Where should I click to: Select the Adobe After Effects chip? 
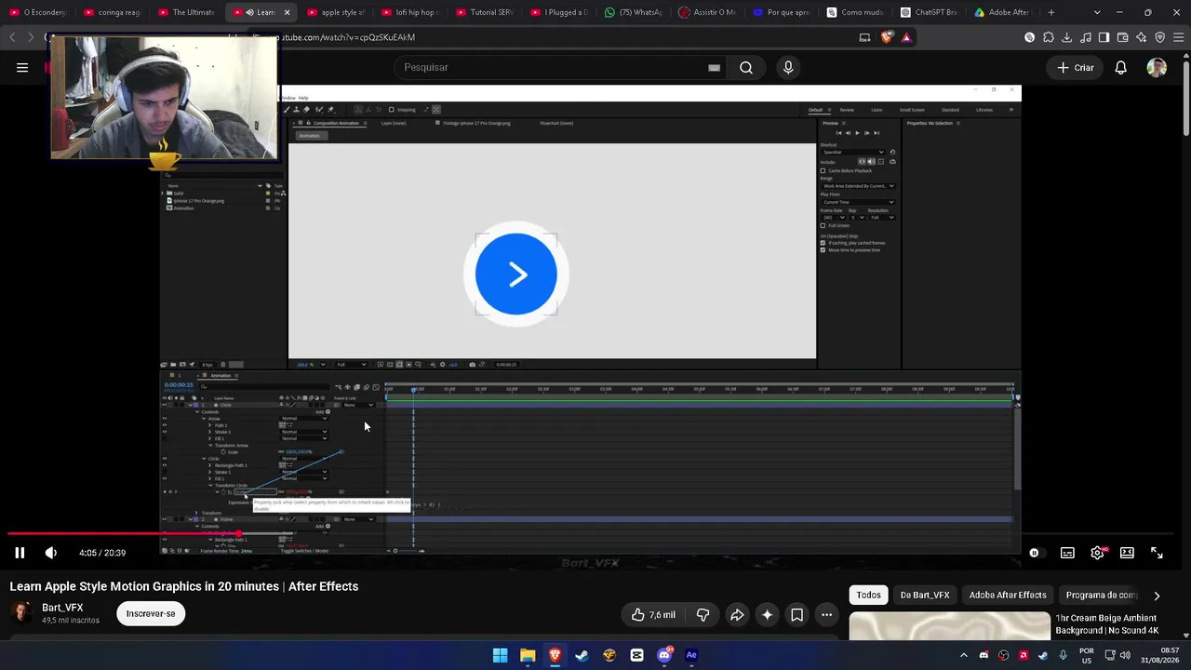(1008, 596)
